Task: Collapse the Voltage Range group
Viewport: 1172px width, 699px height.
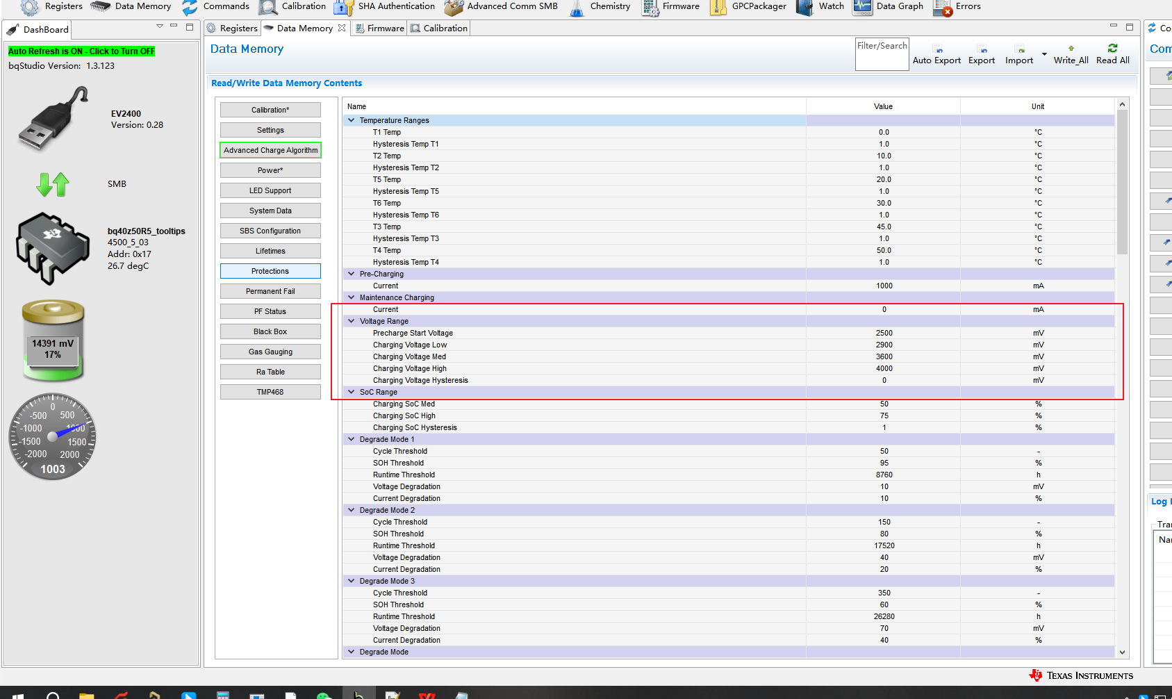Action: click(352, 321)
